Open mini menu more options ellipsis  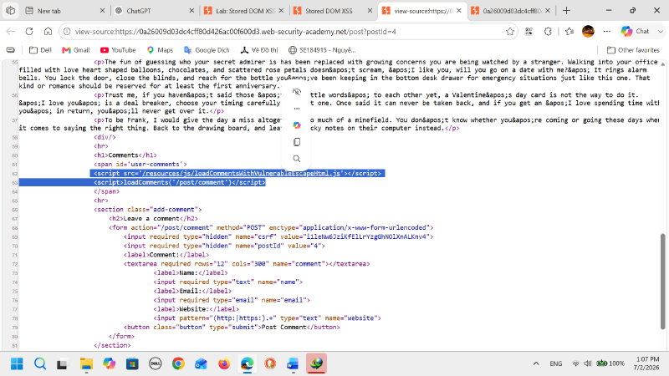297,109
